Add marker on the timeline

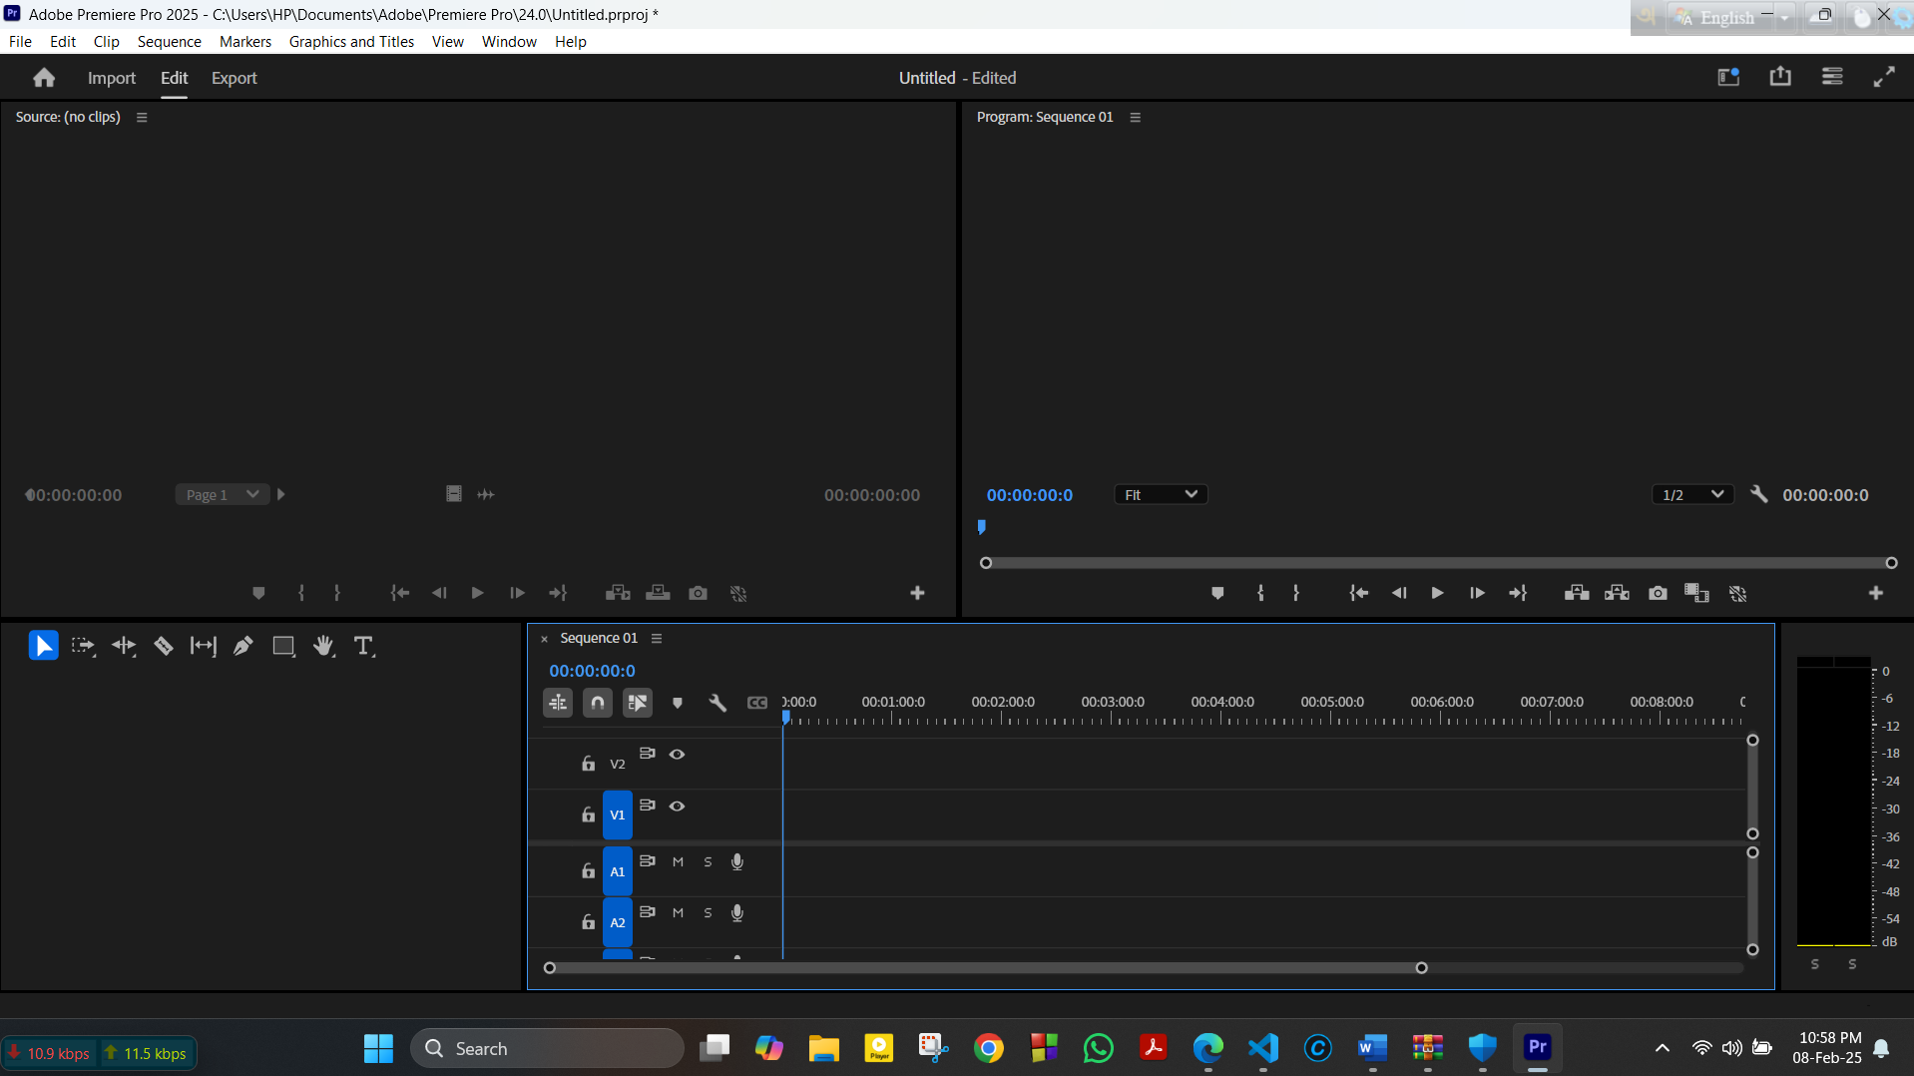tap(678, 703)
